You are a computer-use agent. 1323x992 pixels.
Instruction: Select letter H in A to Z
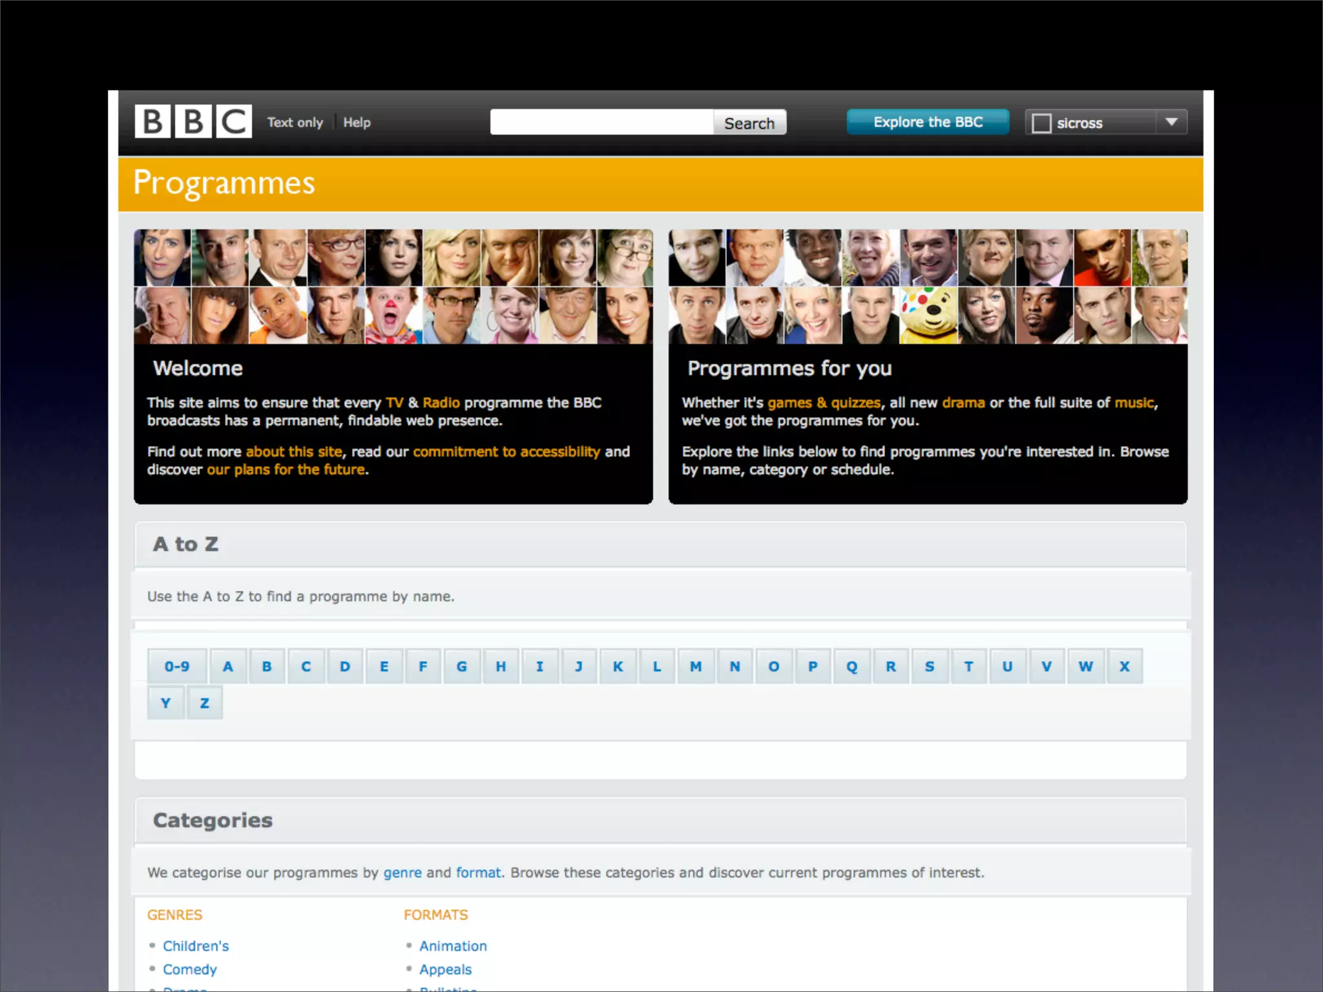point(501,666)
